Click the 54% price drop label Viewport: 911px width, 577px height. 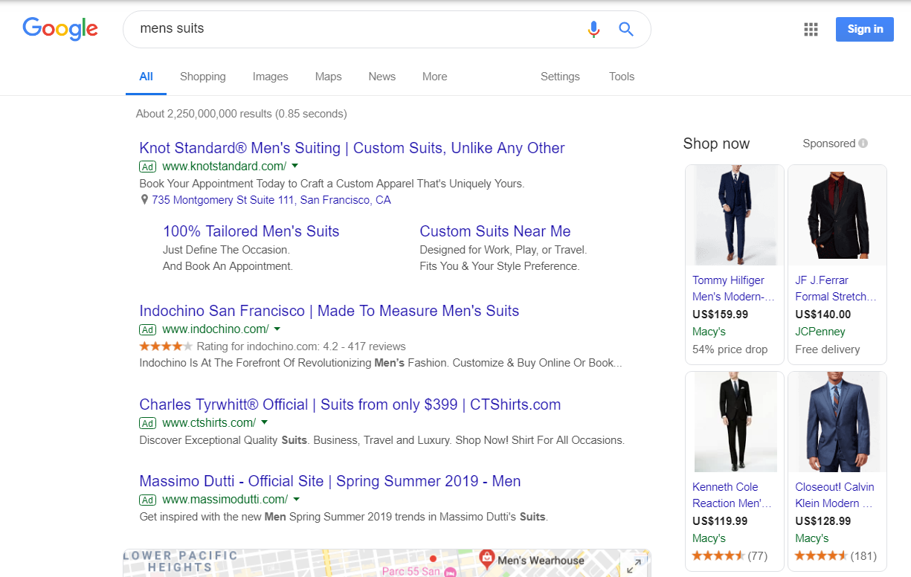tap(730, 349)
